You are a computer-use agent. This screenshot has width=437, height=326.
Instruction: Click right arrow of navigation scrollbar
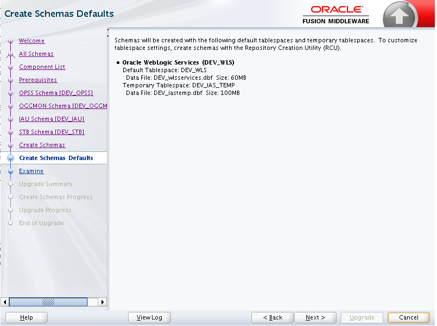pyautogui.click(x=103, y=302)
